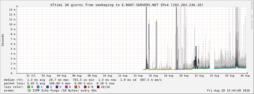The width and height of the screenshot is (254, 94).
Task: Click the 28 Aug date label
Action: tap(245, 75)
